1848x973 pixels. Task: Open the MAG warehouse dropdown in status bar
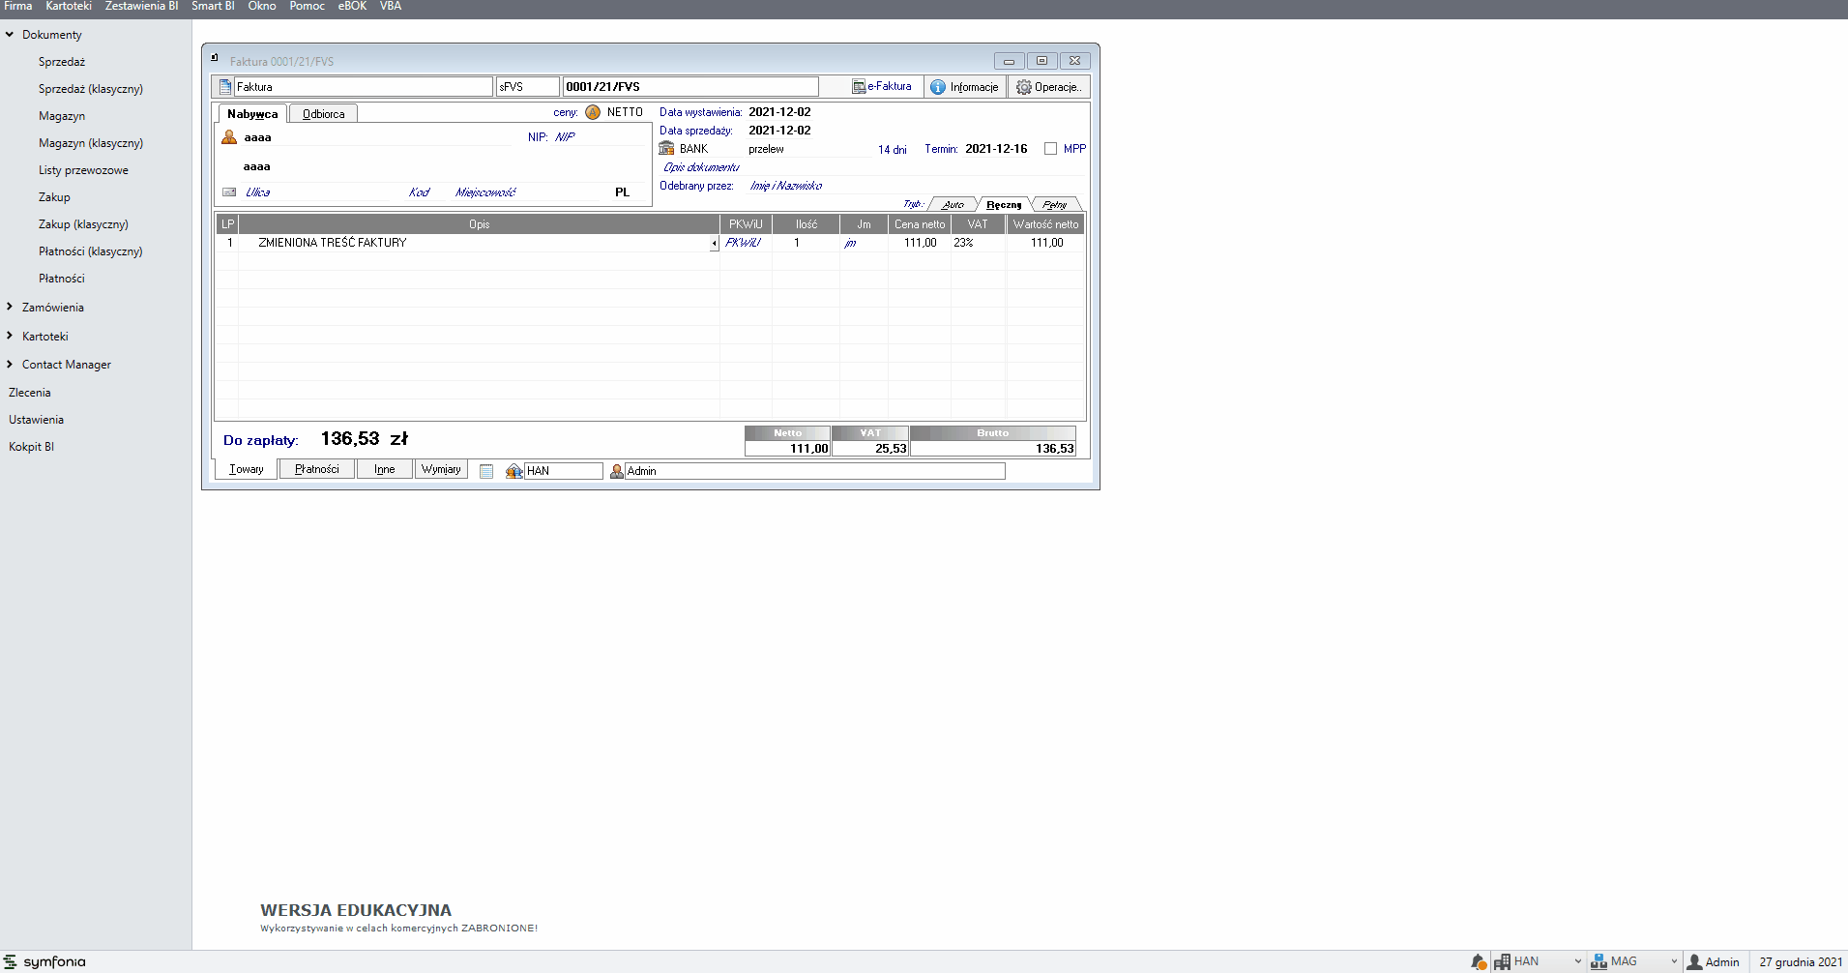(1674, 961)
